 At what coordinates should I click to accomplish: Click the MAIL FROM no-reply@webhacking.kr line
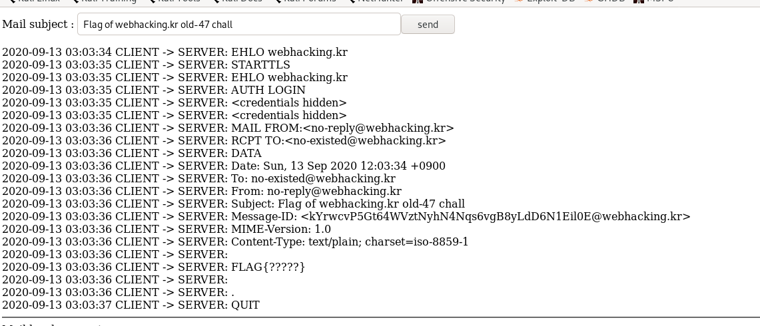(228, 128)
